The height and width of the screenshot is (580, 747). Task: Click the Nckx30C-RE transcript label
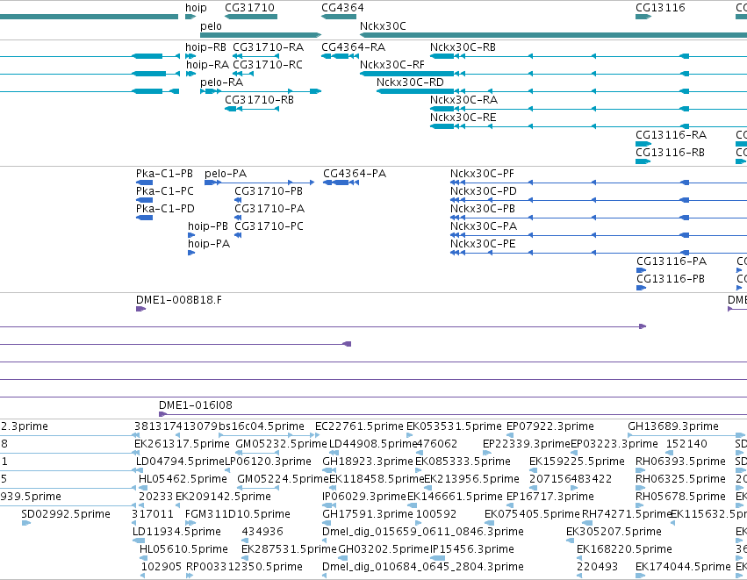click(x=463, y=118)
